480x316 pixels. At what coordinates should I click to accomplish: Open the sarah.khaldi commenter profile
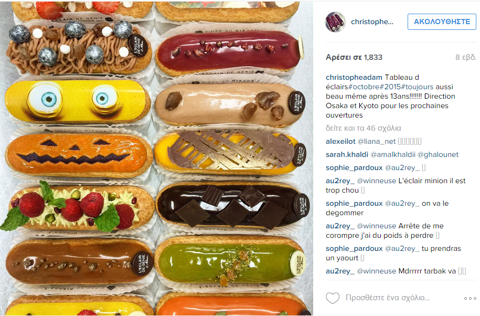click(347, 155)
